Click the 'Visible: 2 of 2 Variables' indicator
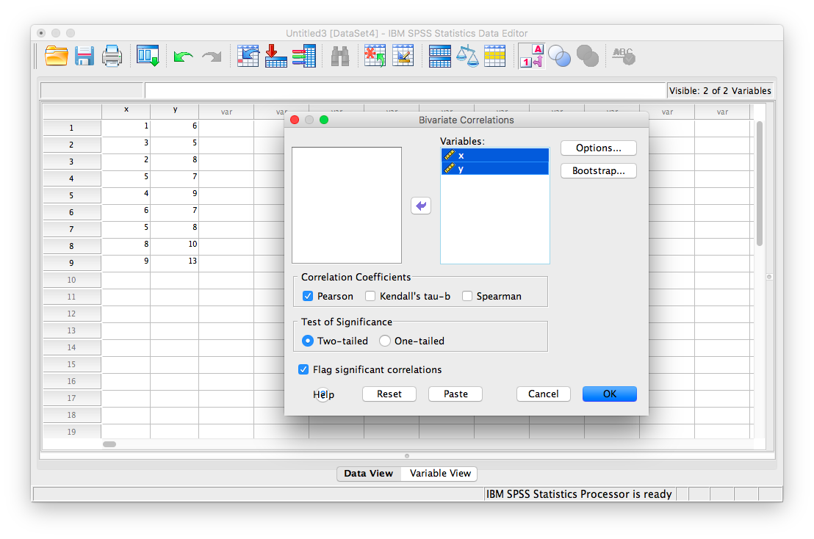 pos(720,91)
